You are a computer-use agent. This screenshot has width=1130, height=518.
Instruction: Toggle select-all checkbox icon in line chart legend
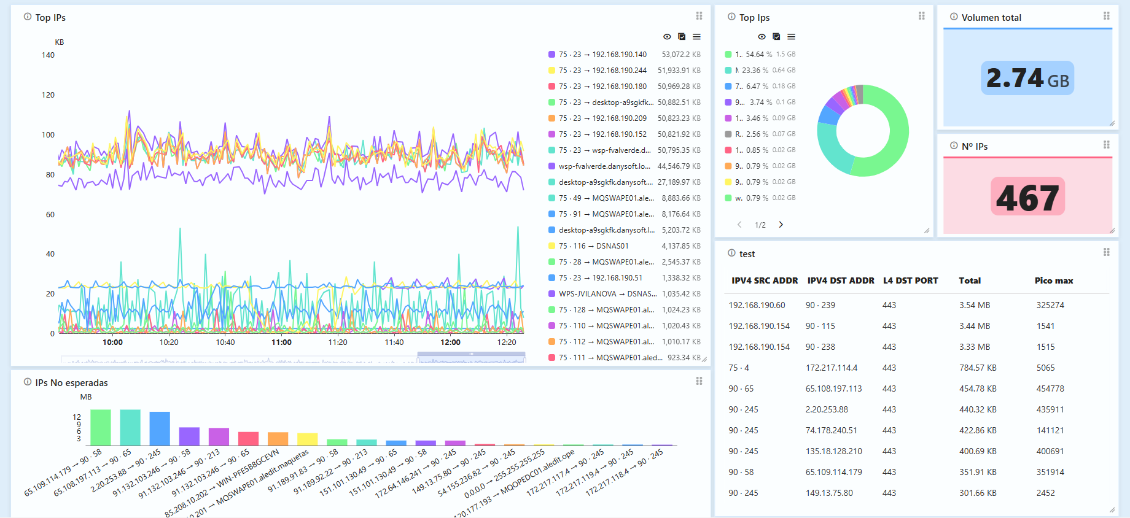[682, 37]
